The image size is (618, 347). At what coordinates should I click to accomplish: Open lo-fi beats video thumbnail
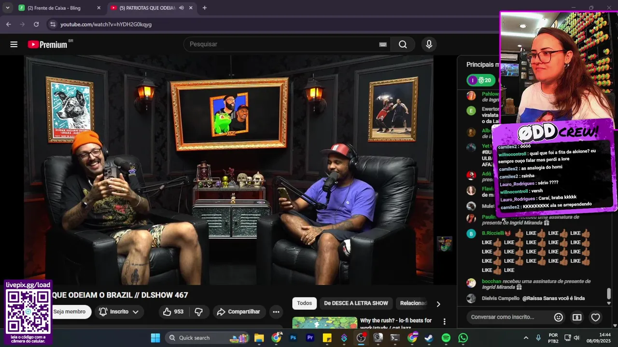324,323
